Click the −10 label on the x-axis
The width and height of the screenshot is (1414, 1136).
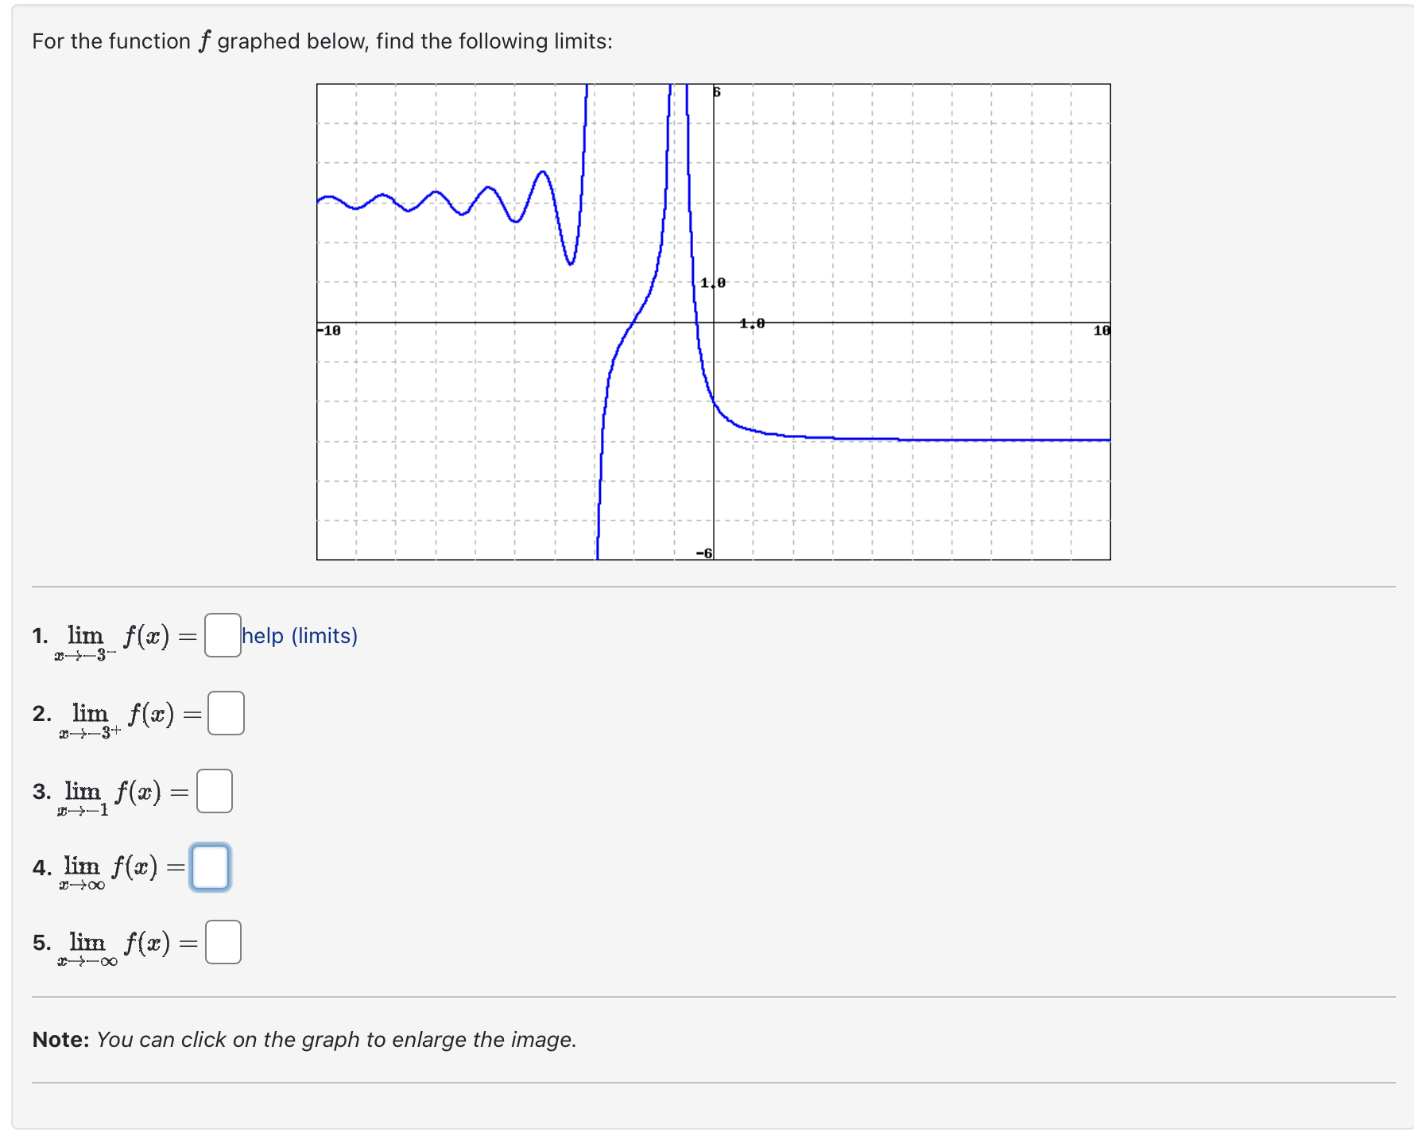(330, 330)
